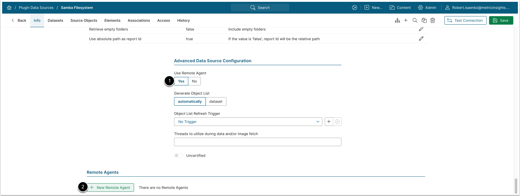Switch to the Datasets tab
This screenshot has height=196, width=520.
pos(55,21)
